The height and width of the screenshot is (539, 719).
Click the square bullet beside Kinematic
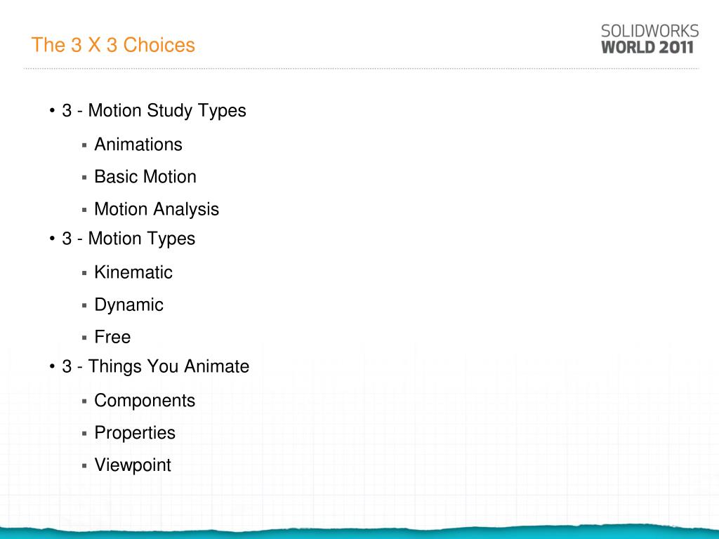pos(84,273)
